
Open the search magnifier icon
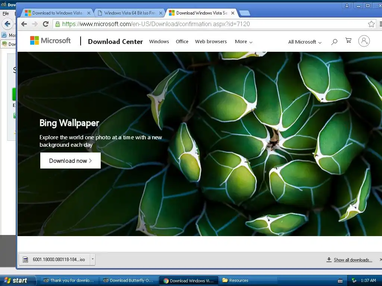334,42
